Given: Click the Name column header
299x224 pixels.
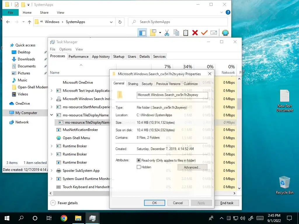Looking at the screenshot, I should [x=55, y=73].
